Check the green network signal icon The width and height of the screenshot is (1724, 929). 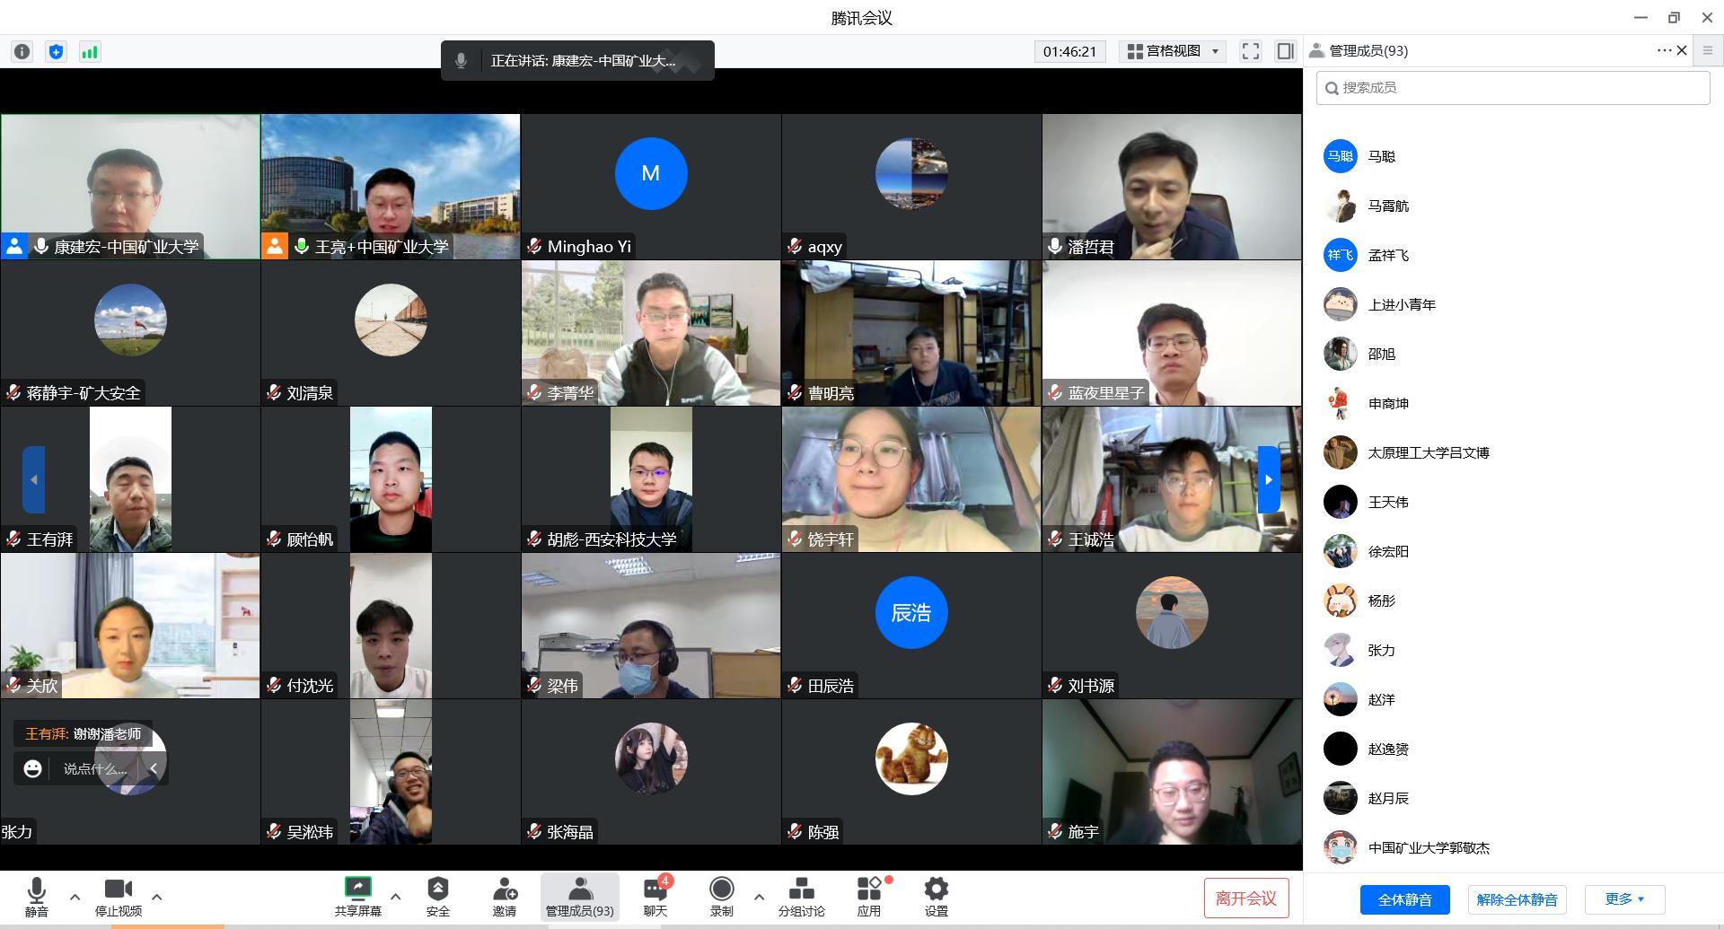[x=90, y=52]
